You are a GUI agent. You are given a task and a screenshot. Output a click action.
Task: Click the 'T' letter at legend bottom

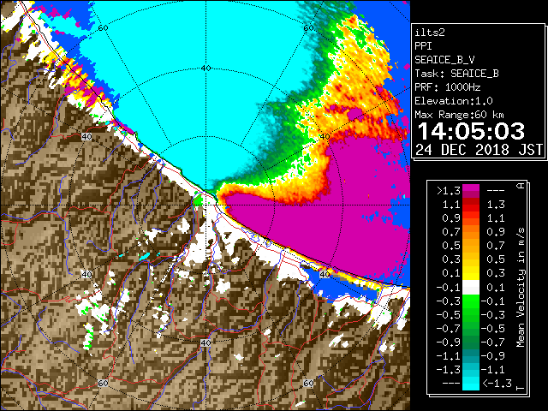(x=521, y=388)
